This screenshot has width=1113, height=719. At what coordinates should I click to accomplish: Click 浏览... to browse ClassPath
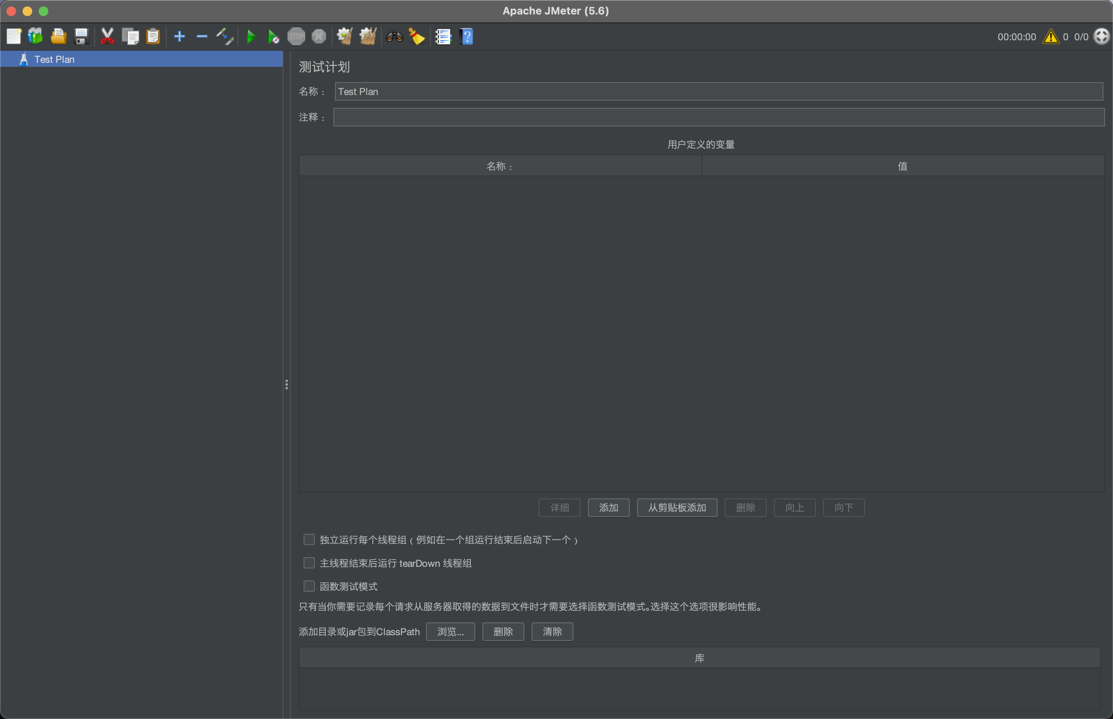pyautogui.click(x=451, y=632)
